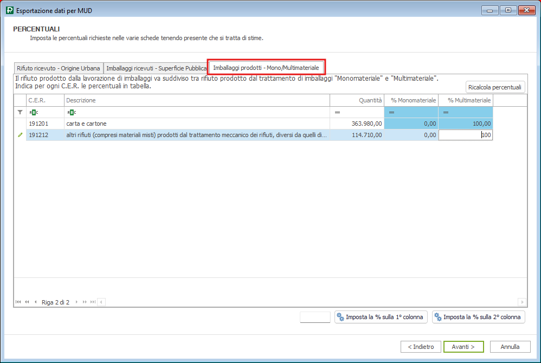Click the Annulla button

(x=510, y=347)
